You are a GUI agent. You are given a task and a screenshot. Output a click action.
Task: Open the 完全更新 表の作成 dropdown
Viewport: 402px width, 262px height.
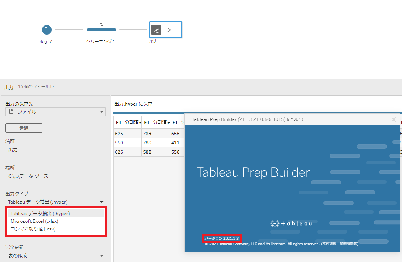(55, 255)
